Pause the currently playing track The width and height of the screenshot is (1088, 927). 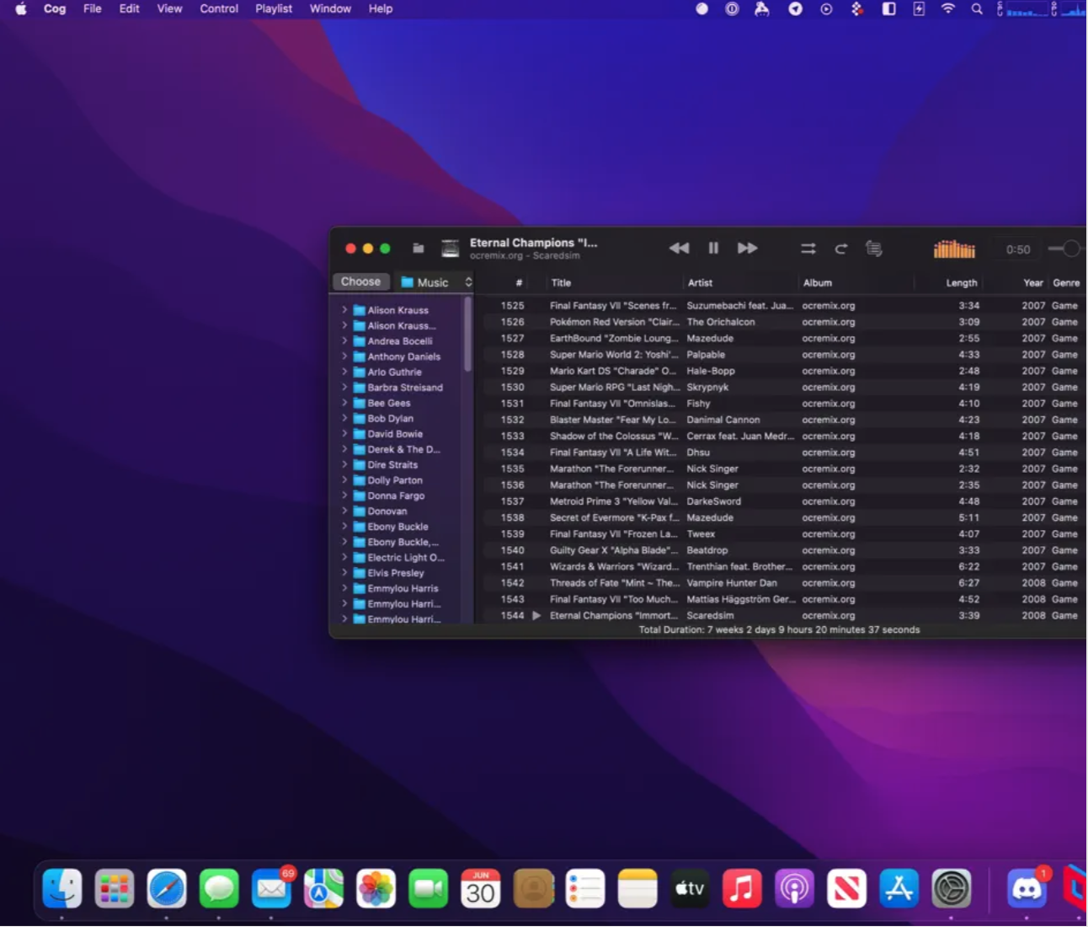coord(713,249)
